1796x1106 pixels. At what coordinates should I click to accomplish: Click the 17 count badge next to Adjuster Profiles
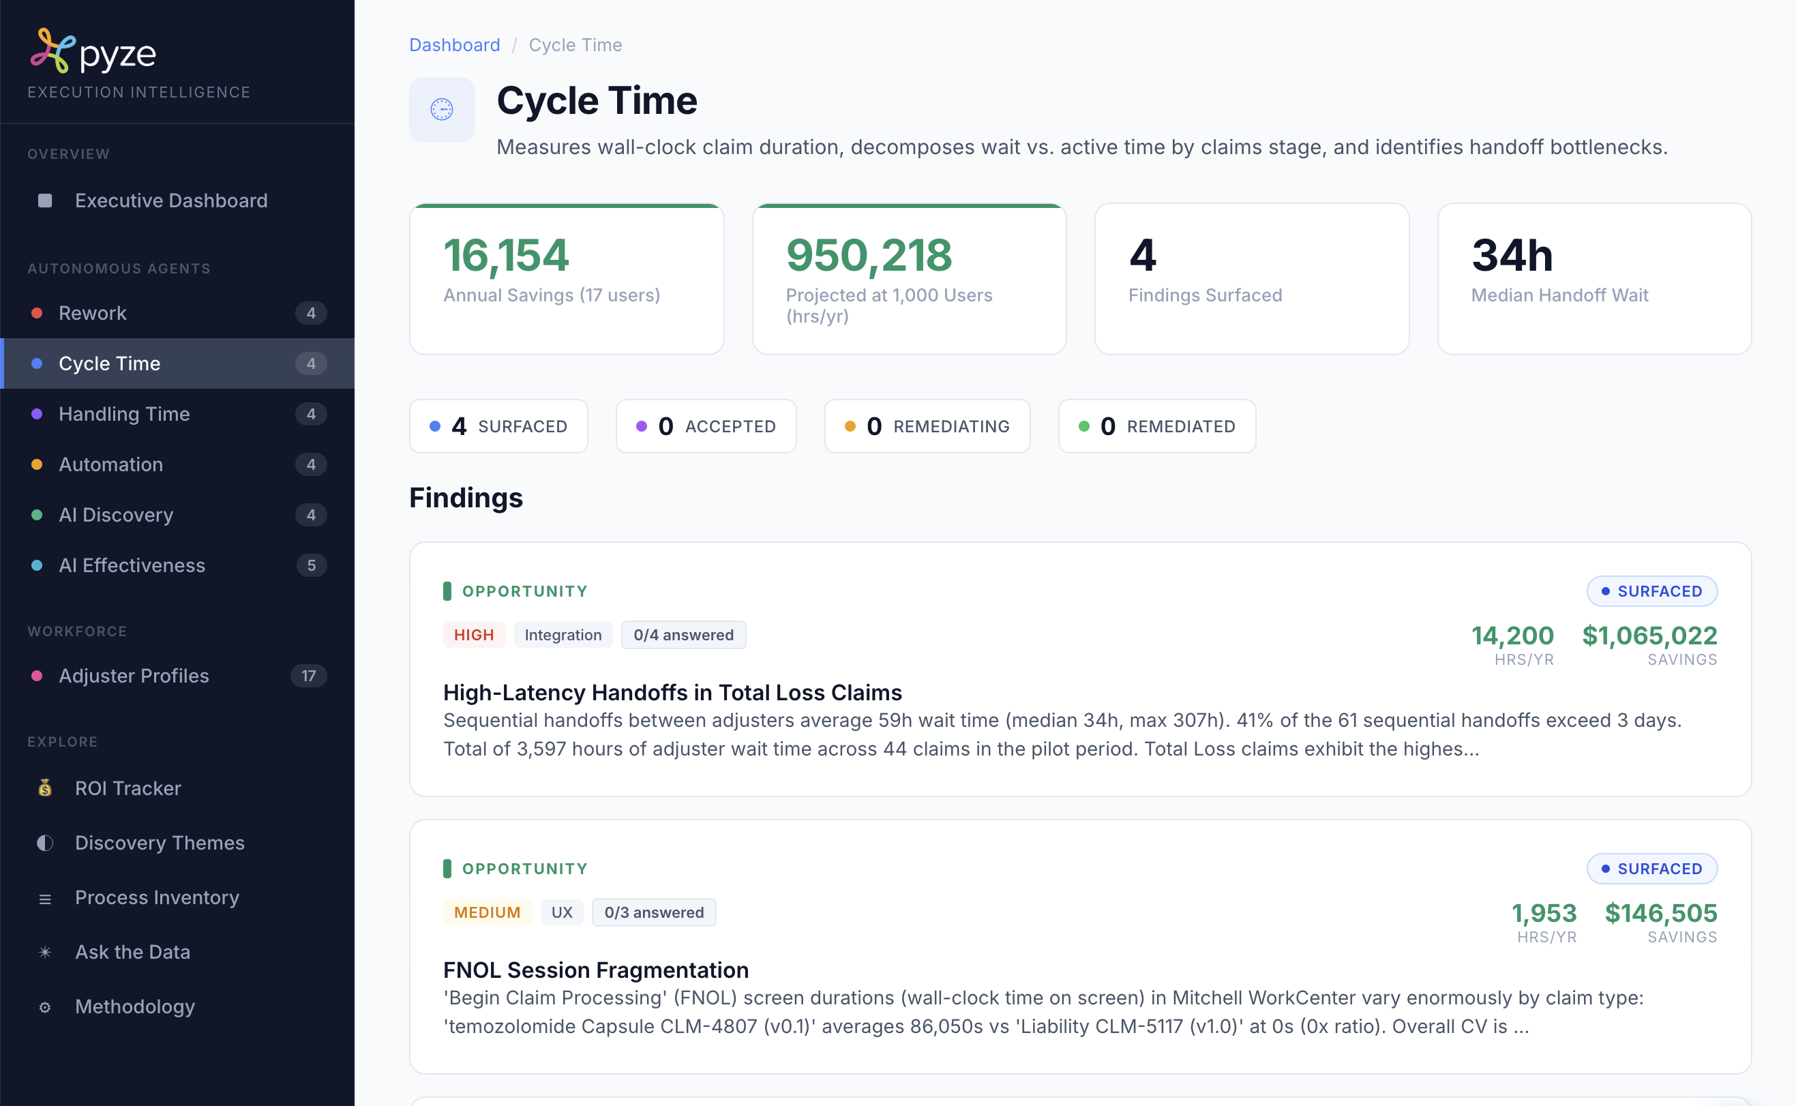(309, 675)
